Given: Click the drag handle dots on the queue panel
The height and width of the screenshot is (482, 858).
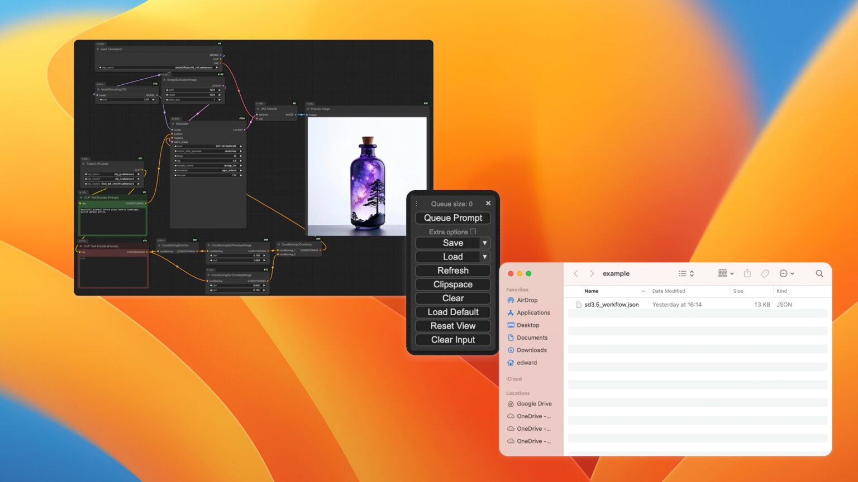Looking at the screenshot, I should 416,203.
